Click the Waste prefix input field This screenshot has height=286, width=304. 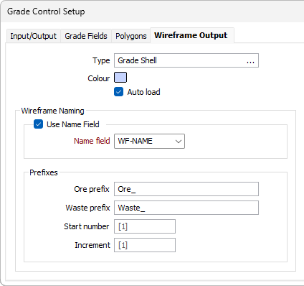tap(186, 208)
